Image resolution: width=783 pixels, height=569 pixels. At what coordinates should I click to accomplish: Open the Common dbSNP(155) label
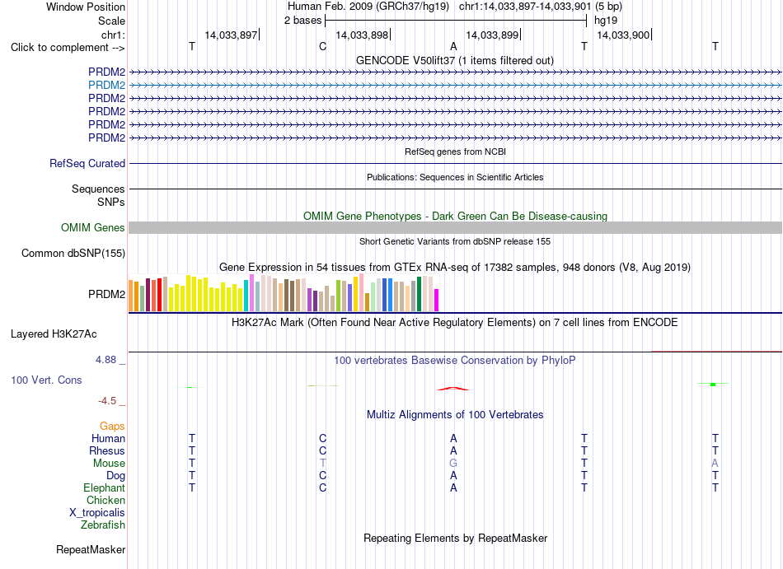73,254
